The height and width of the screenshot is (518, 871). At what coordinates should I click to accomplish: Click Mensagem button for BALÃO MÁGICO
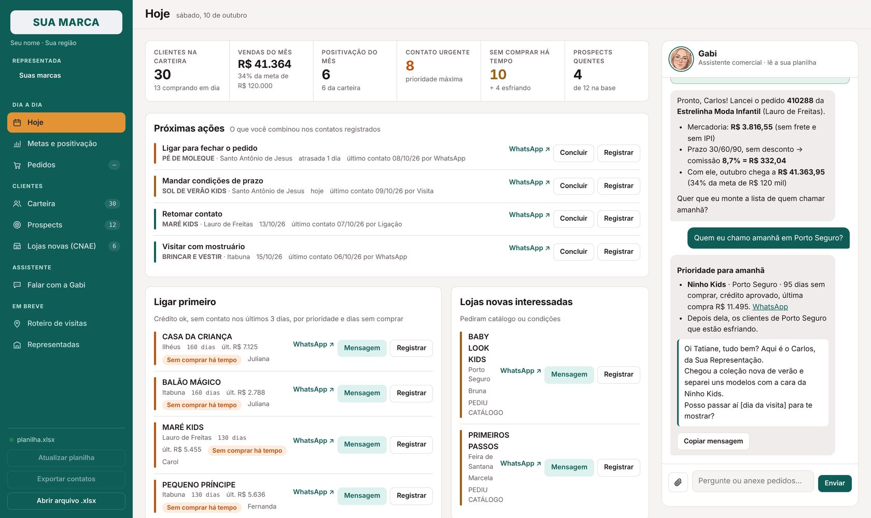pyautogui.click(x=362, y=393)
